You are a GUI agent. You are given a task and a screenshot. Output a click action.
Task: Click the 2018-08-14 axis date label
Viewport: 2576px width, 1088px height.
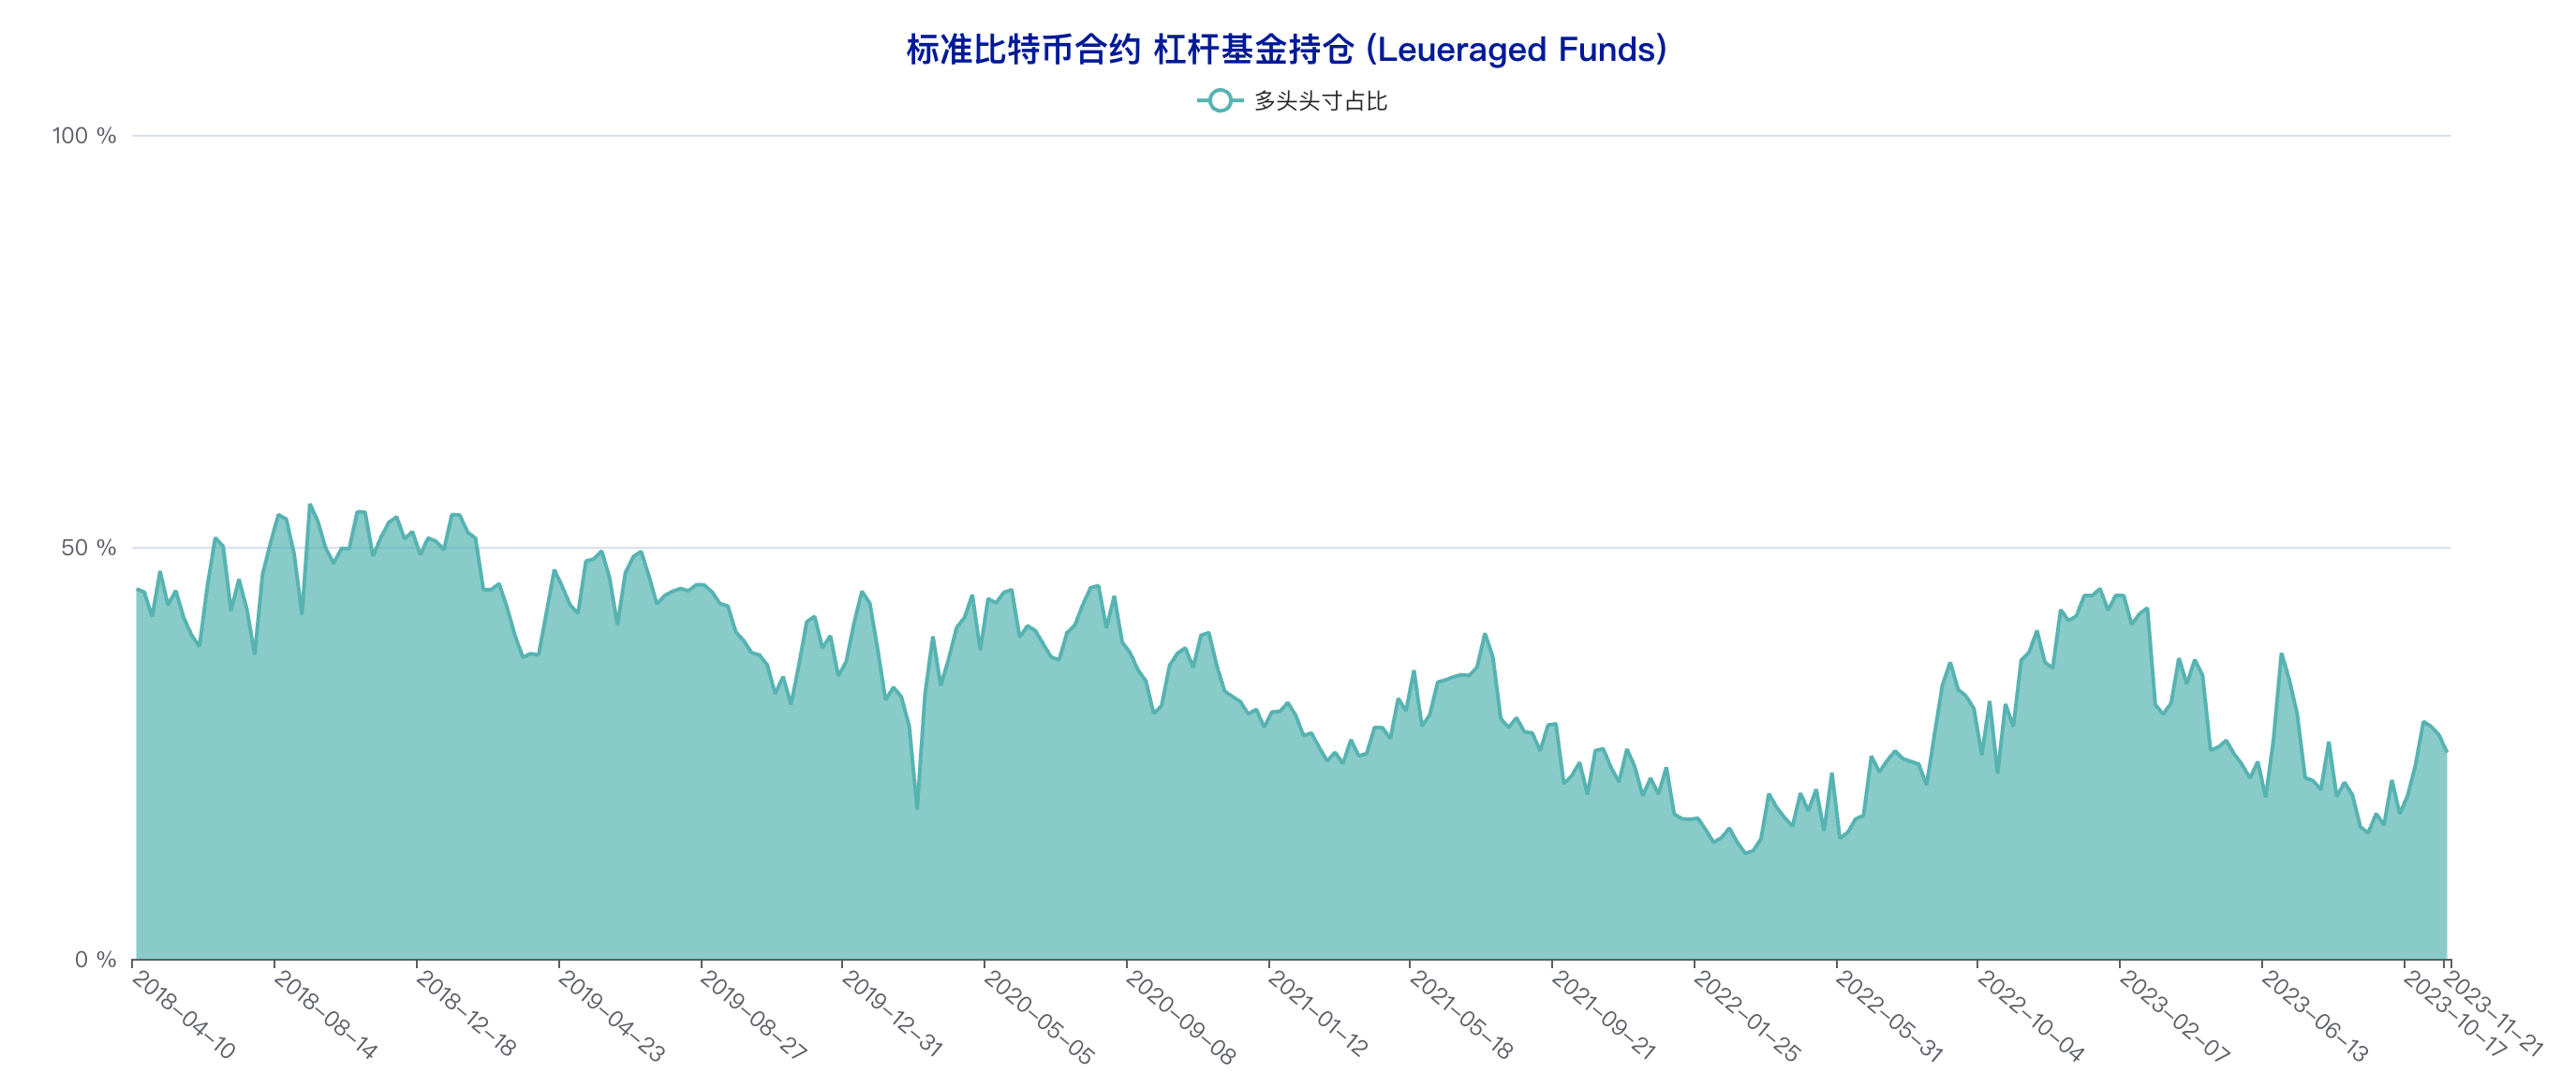pos(326,1015)
